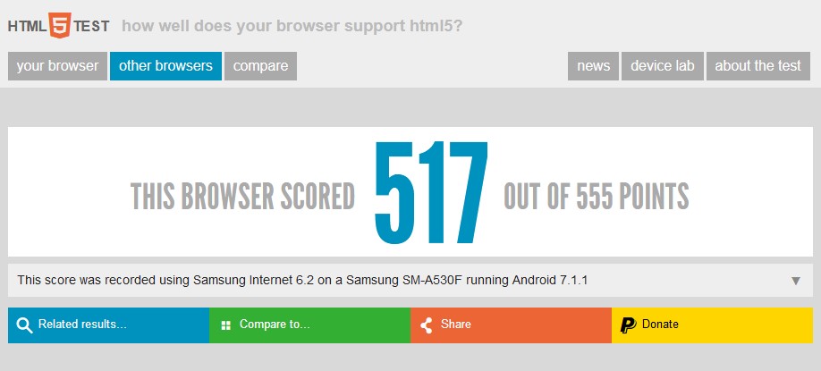This screenshot has width=821, height=371.
Task: Open 'about the test' page
Action: click(758, 66)
